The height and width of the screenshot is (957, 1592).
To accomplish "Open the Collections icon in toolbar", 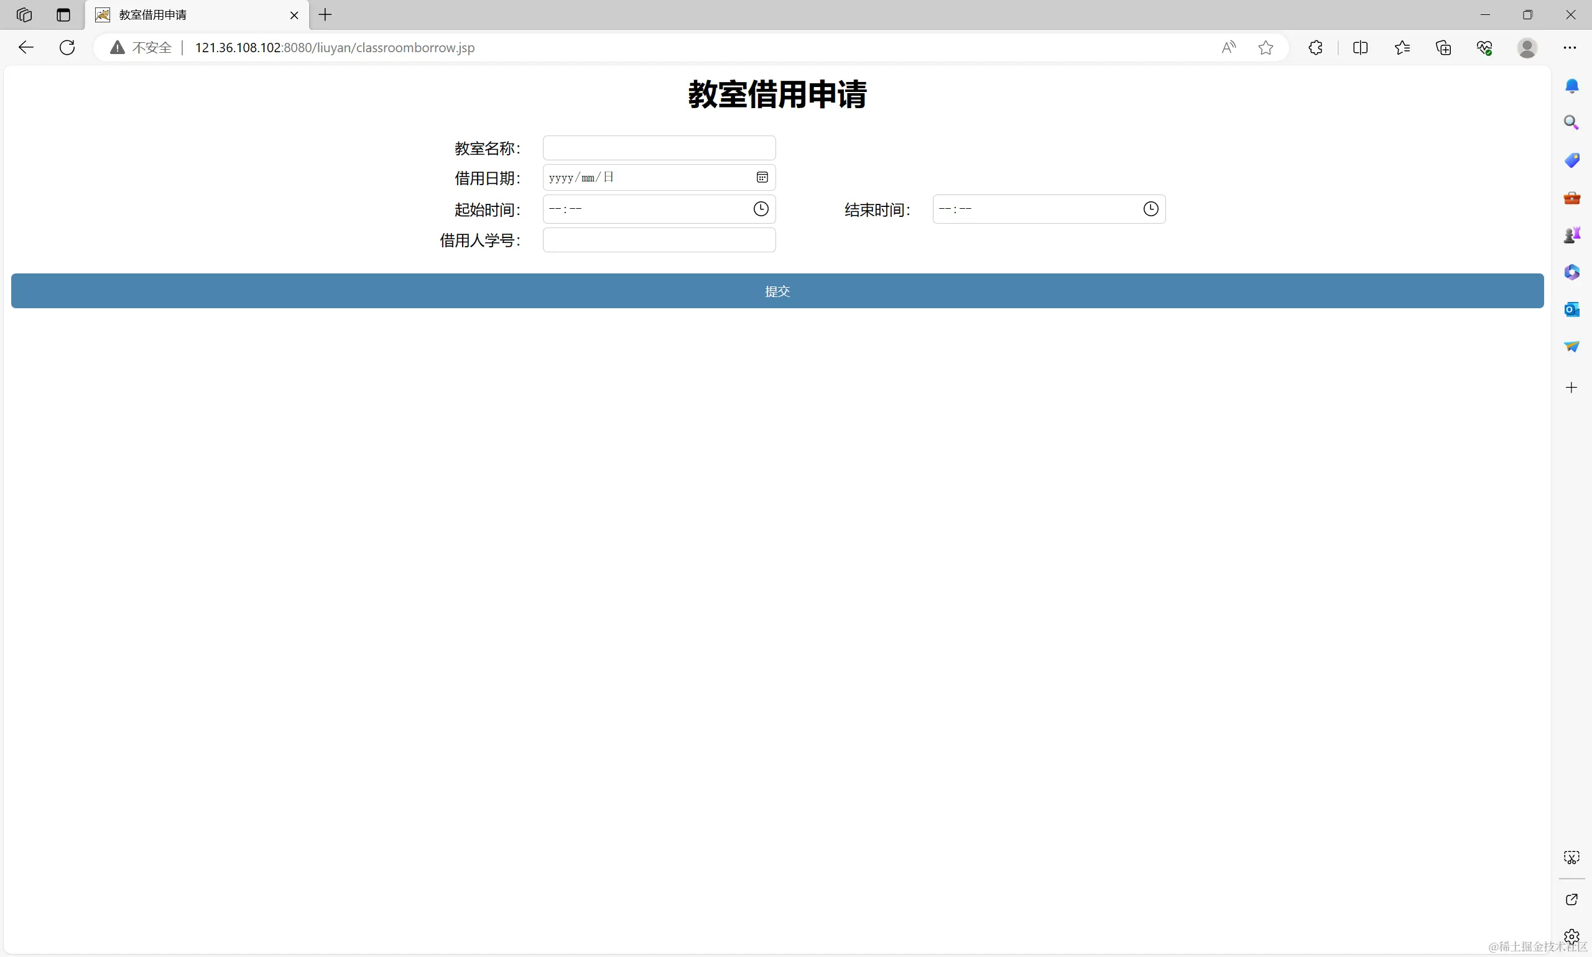I will tap(1443, 48).
